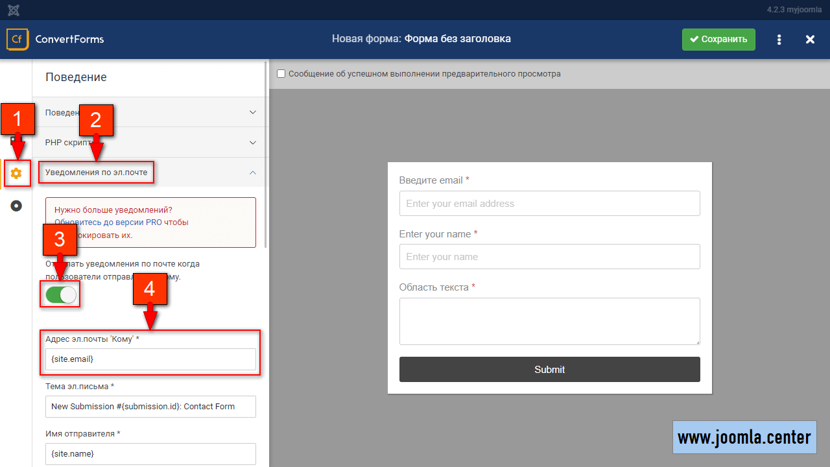Click the 'Enter your email address' field
Viewport: 830px width, 467px height.
549,204
